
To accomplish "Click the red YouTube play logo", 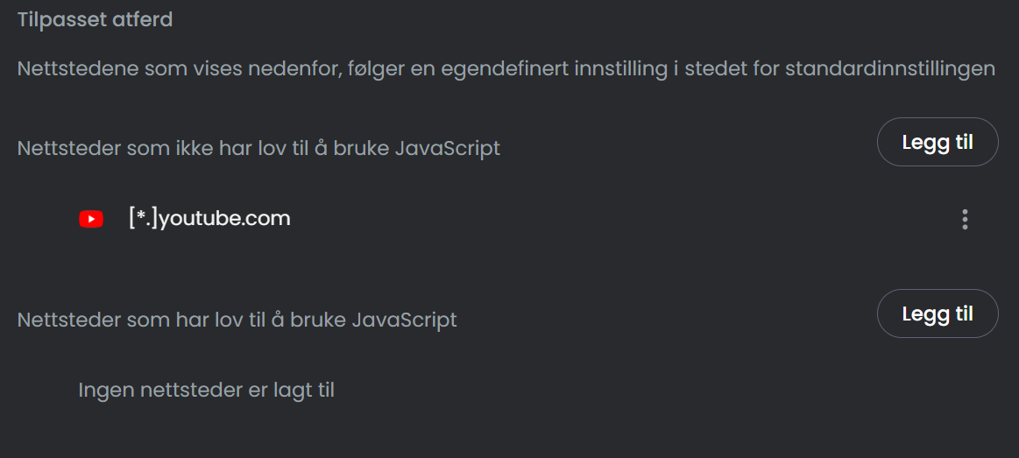I will click(x=91, y=220).
